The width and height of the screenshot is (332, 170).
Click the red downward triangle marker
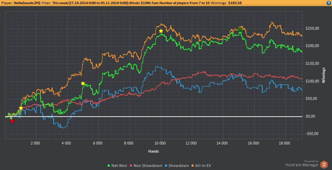[12, 121]
